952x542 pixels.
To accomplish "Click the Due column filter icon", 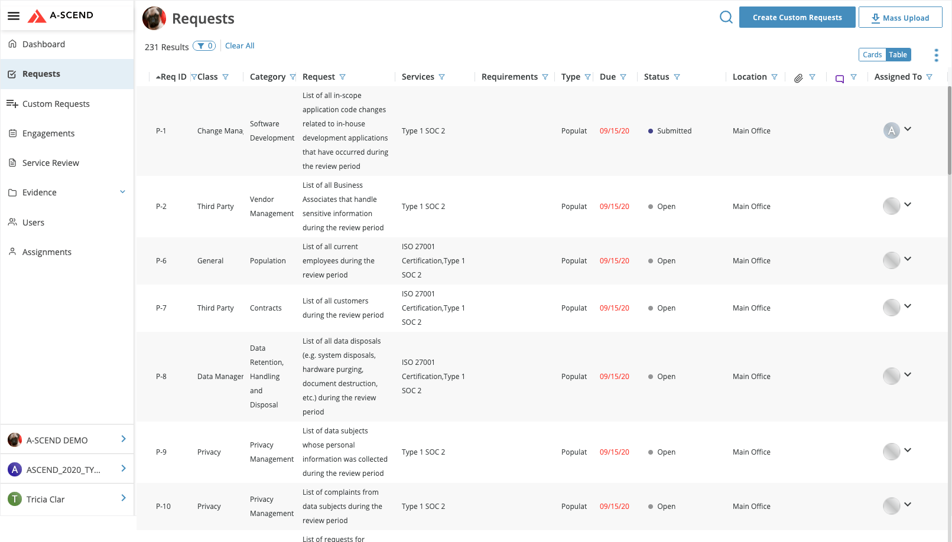I will [x=623, y=77].
